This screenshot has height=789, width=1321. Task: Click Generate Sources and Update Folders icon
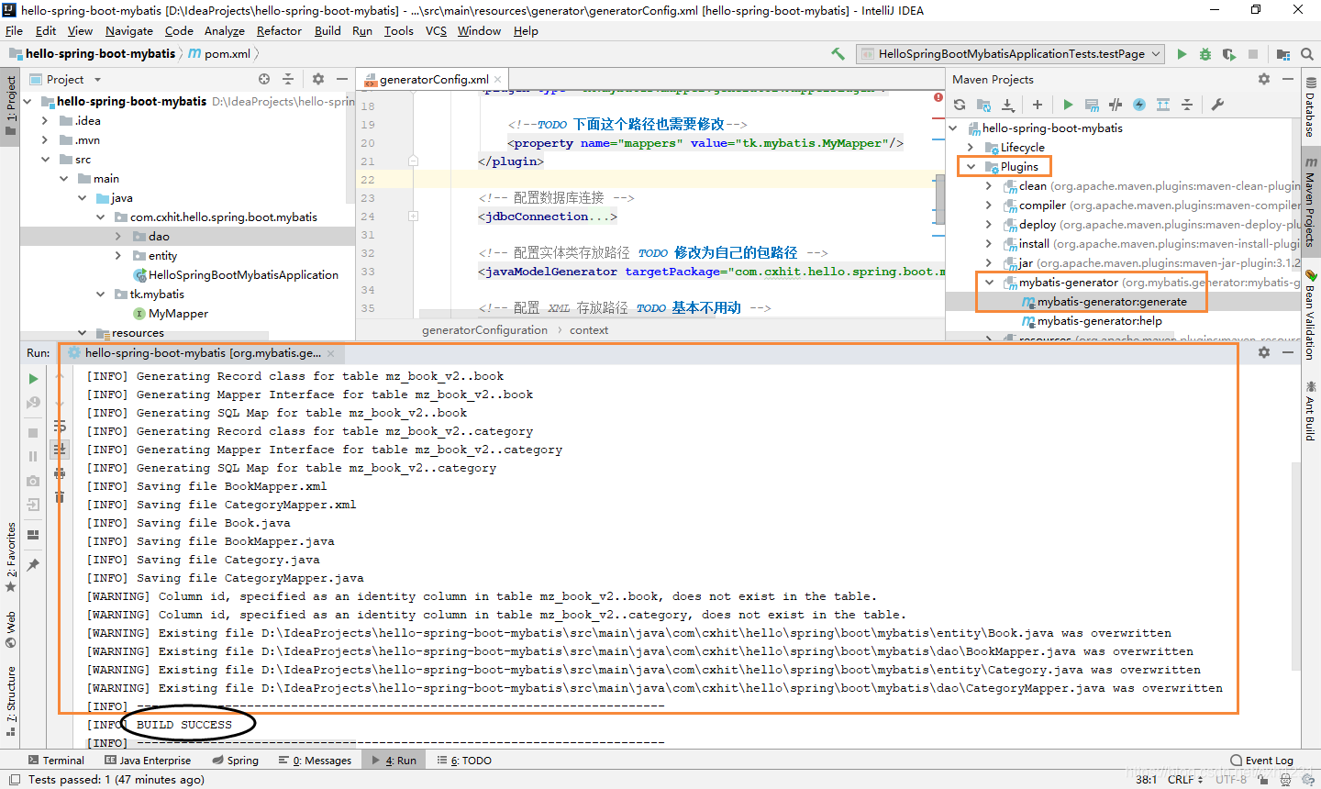[983, 105]
